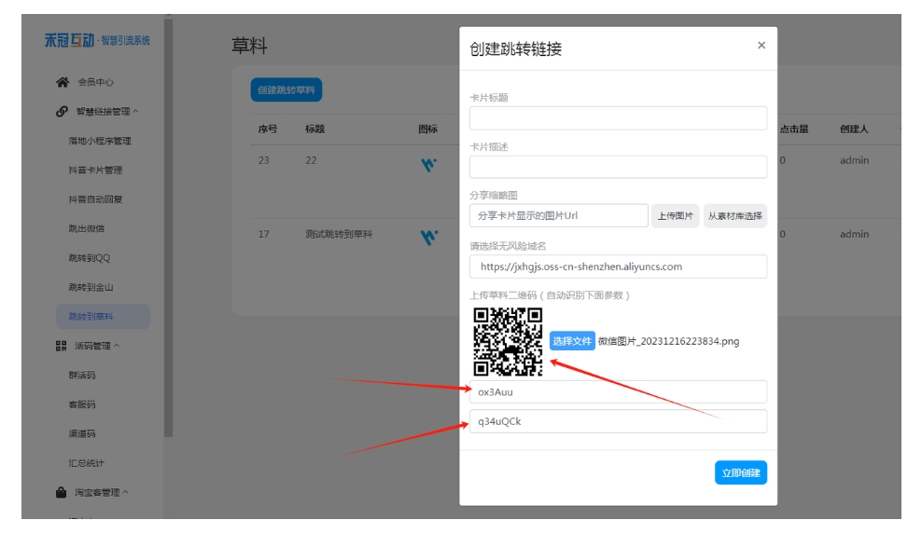
Task: Close the 创建跳转链接 dialog
Action: tap(761, 46)
